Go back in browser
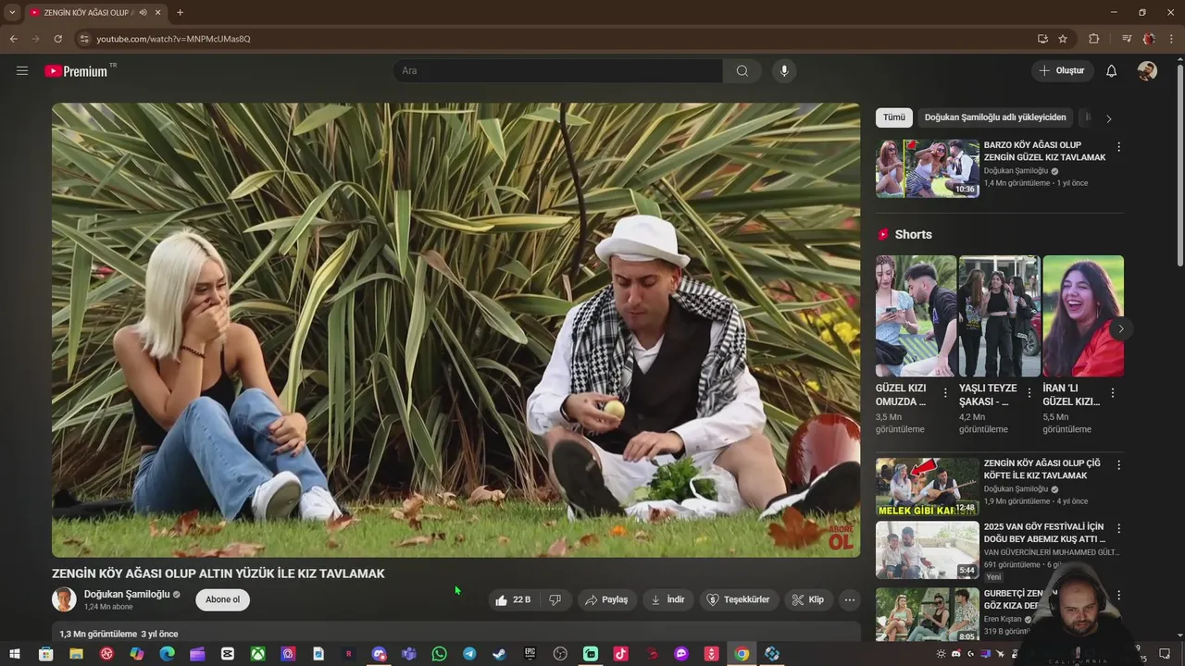The height and width of the screenshot is (666, 1185). point(13,39)
